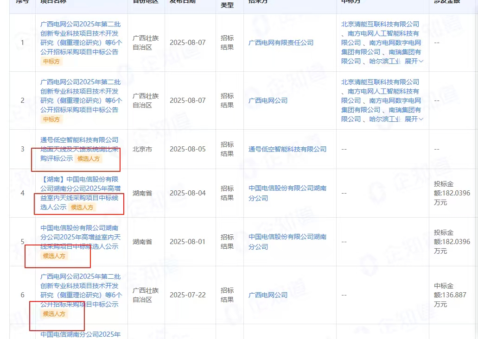
Task: Select row 1 date 2025-08-07
Action: pos(187,43)
